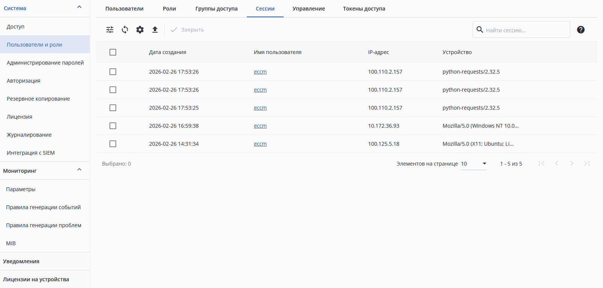Image resolution: width=603 pixels, height=288 pixels.
Task: Open eccm user link for 14:31:34 session
Action: pos(260,144)
